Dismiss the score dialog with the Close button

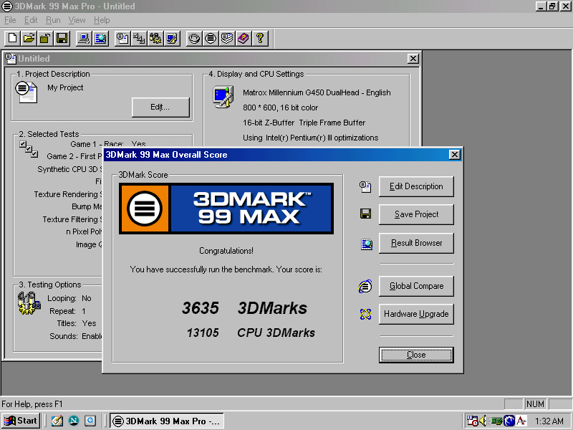[x=416, y=355]
